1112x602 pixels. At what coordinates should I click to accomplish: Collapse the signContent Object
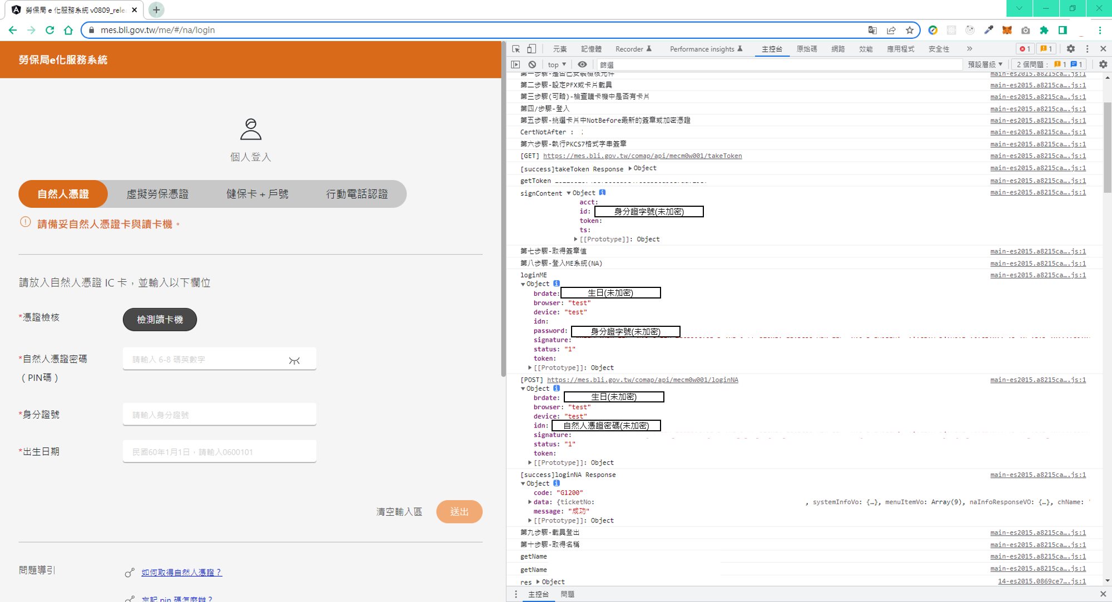point(569,193)
